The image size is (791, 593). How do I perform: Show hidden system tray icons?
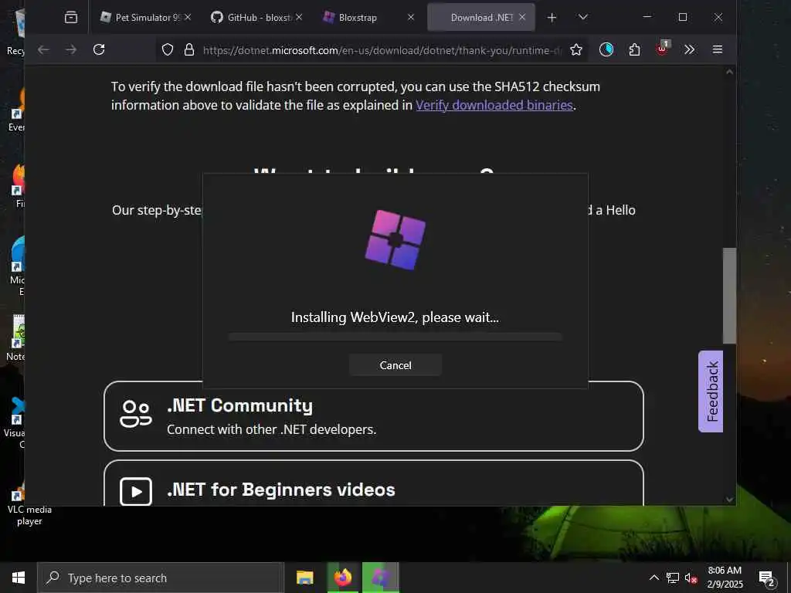654,578
